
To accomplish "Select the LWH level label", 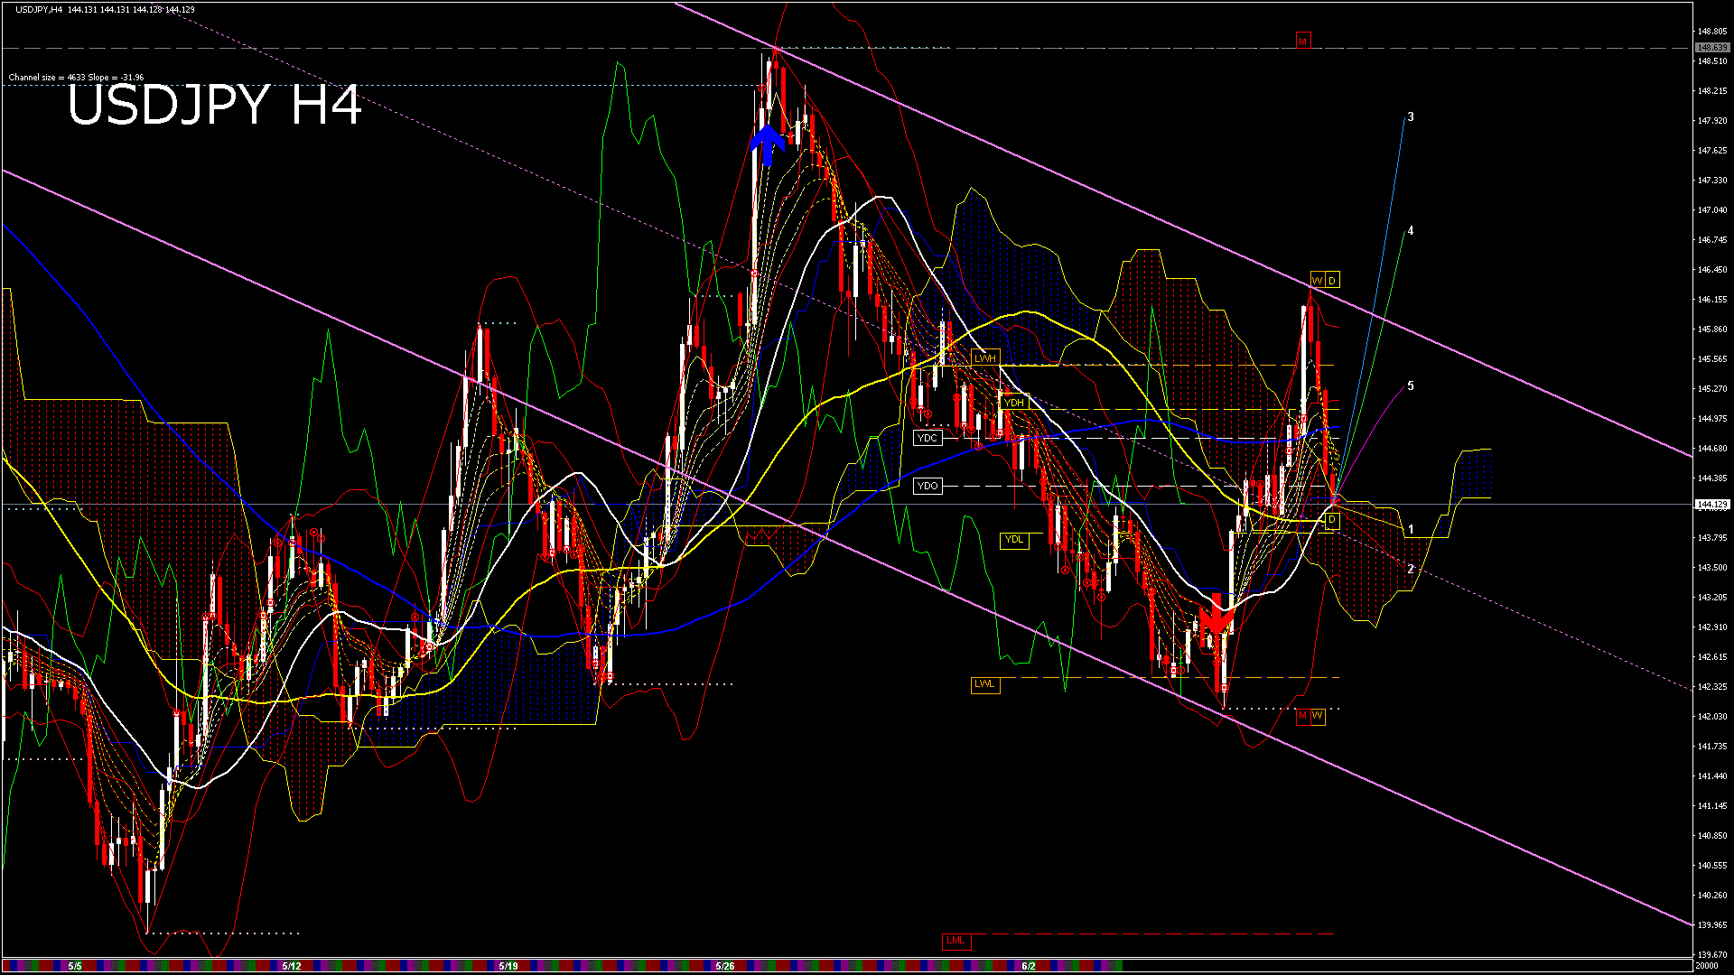I will tap(984, 358).
